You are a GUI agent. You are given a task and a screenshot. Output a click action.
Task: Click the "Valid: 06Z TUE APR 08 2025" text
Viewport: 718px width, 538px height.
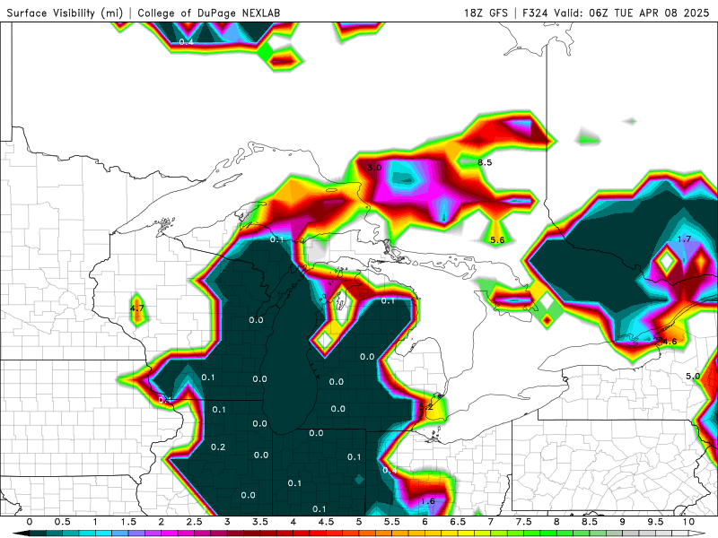pyautogui.click(x=632, y=13)
